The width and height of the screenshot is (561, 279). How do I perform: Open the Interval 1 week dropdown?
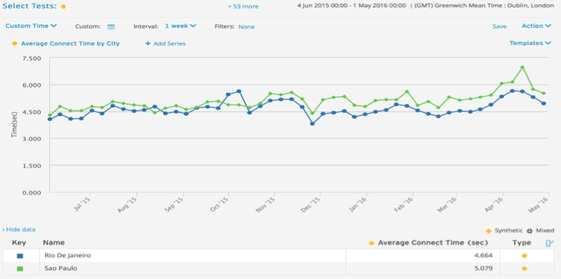[181, 26]
